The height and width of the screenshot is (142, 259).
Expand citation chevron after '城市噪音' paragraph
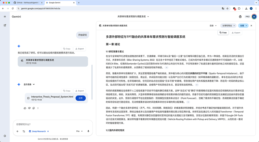pos(166,67)
